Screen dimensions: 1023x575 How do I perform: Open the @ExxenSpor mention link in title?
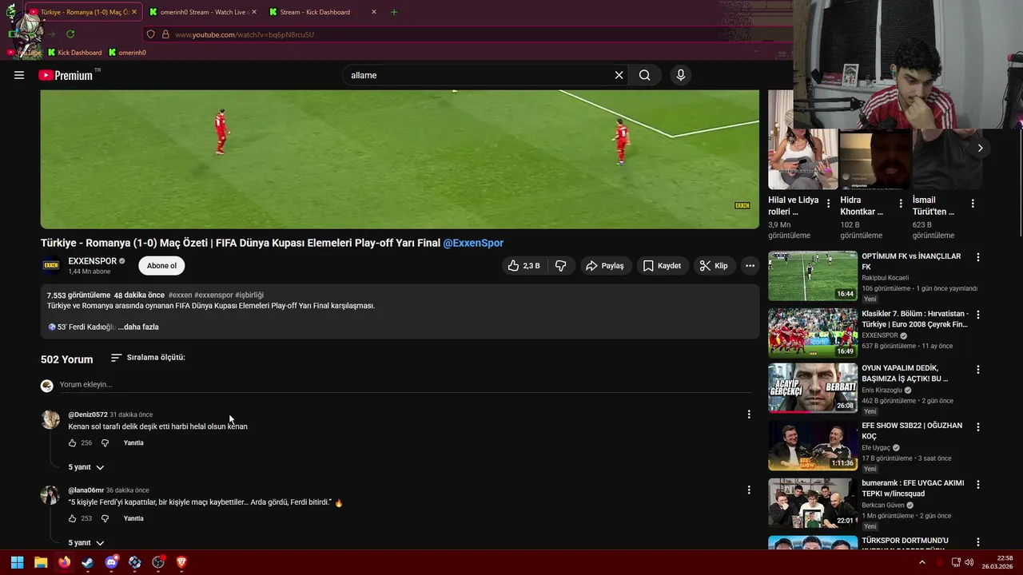pyautogui.click(x=473, y=243)
